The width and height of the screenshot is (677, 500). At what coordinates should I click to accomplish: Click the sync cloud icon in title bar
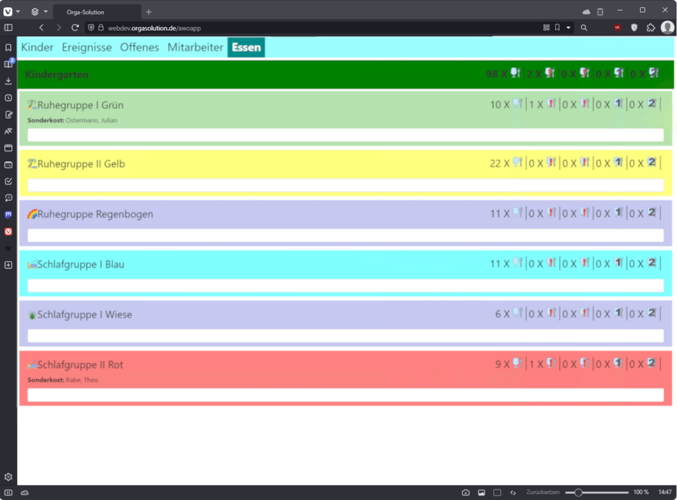point(586,12)
